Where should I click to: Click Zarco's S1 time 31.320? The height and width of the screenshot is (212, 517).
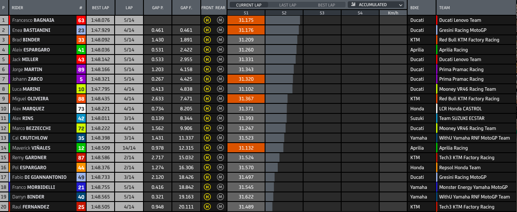pyautogui.click(x=246, y=79)
